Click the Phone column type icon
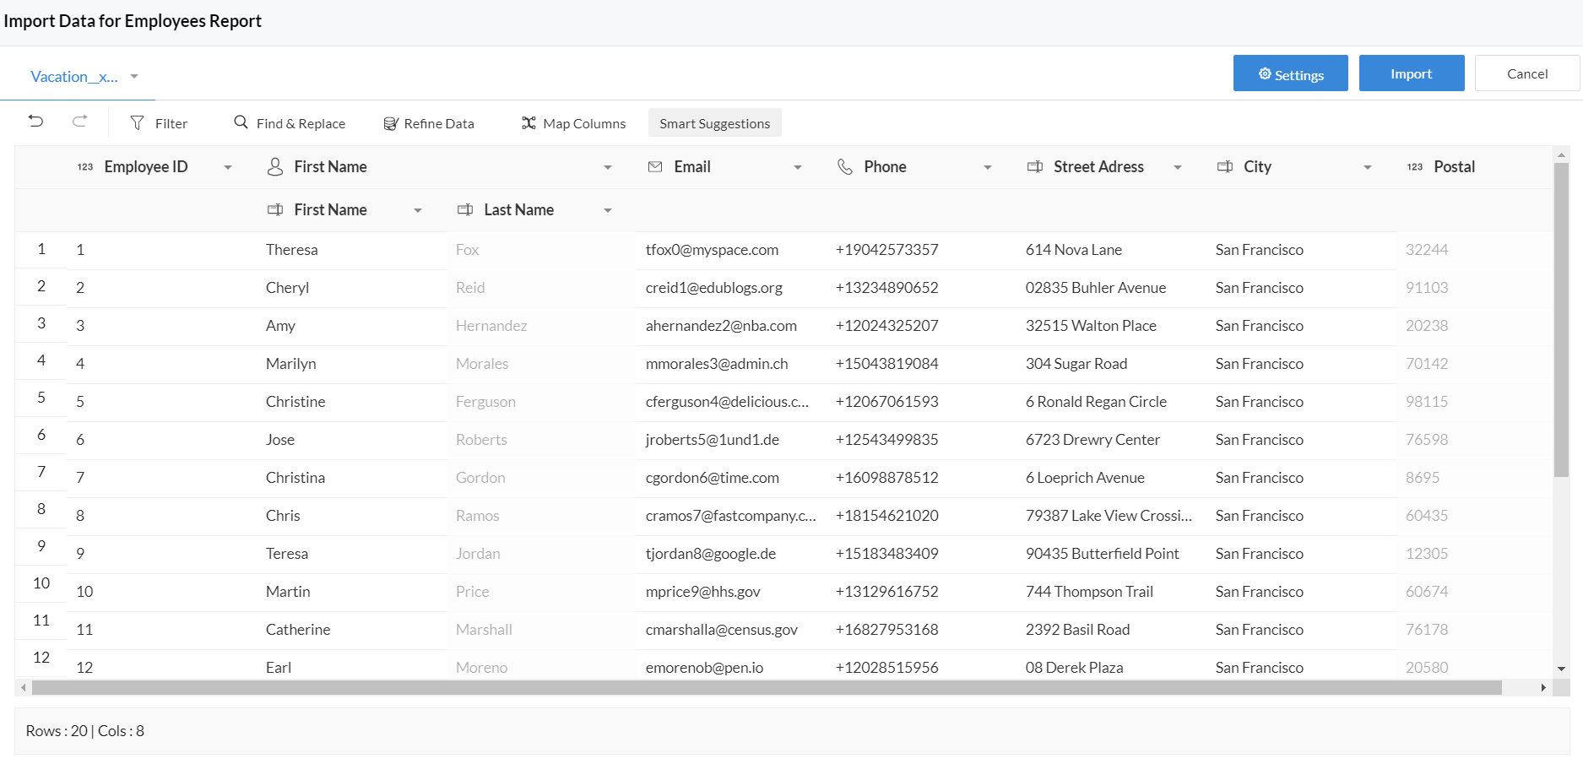 click(x=844, y=167)
